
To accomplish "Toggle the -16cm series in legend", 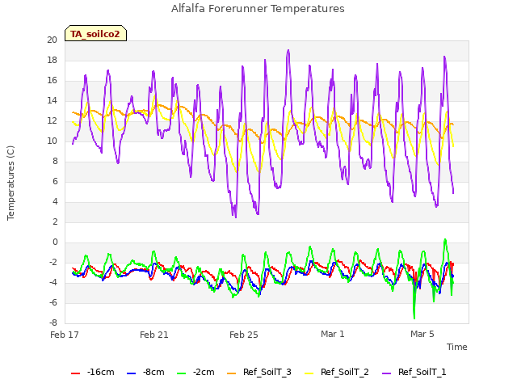I will (x=93, y=373).
